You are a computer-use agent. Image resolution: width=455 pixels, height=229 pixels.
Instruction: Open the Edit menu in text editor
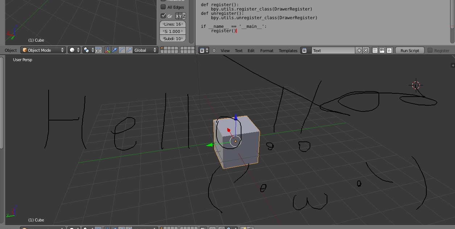coord(251,51)
